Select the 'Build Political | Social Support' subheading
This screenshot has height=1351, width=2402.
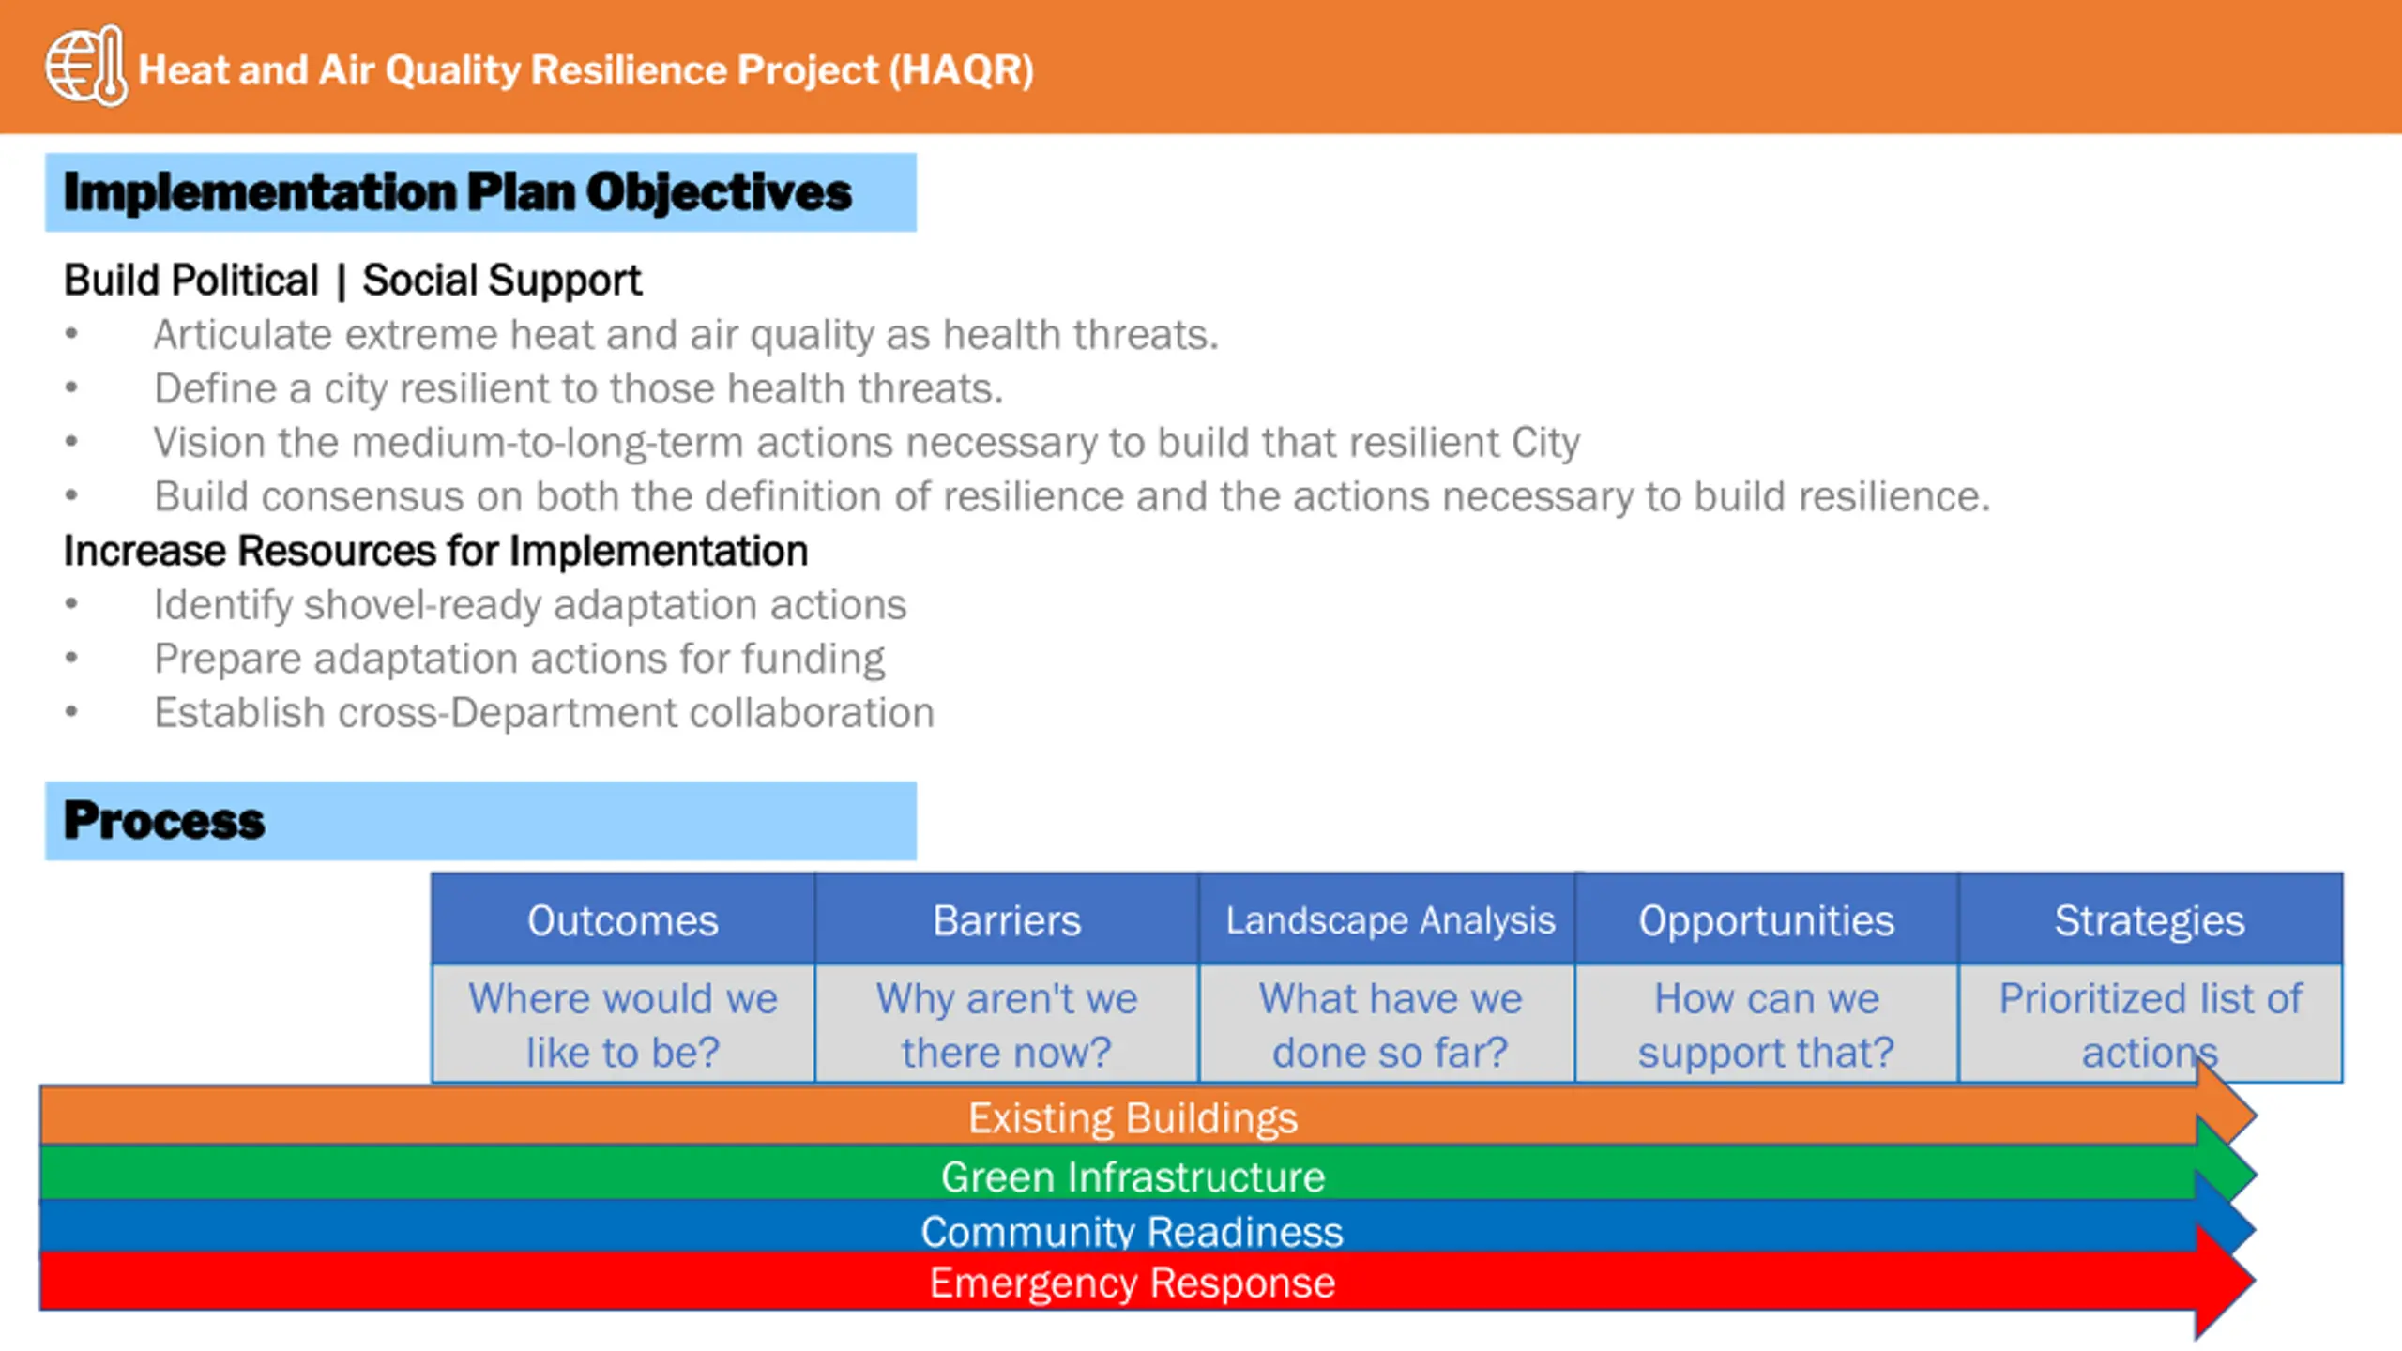pos(353,280)
